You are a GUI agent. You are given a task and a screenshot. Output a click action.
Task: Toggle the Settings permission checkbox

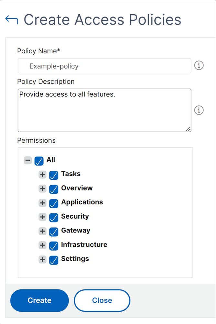coord(54,260)
